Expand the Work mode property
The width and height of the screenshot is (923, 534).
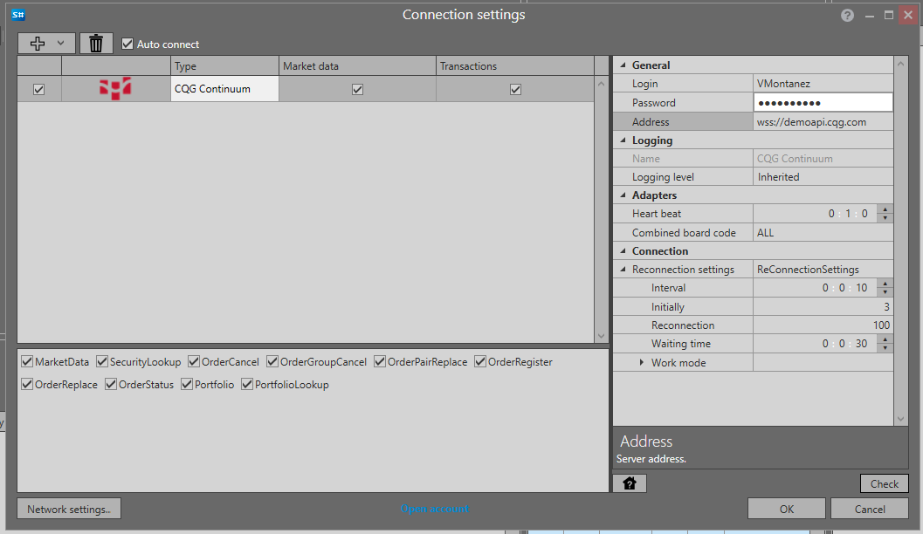point(642,363)
